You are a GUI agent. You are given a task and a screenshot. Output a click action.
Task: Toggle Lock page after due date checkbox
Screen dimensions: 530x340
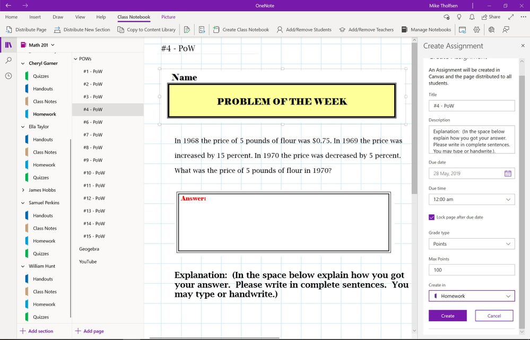pyautogui.click(x=432, y=217)
